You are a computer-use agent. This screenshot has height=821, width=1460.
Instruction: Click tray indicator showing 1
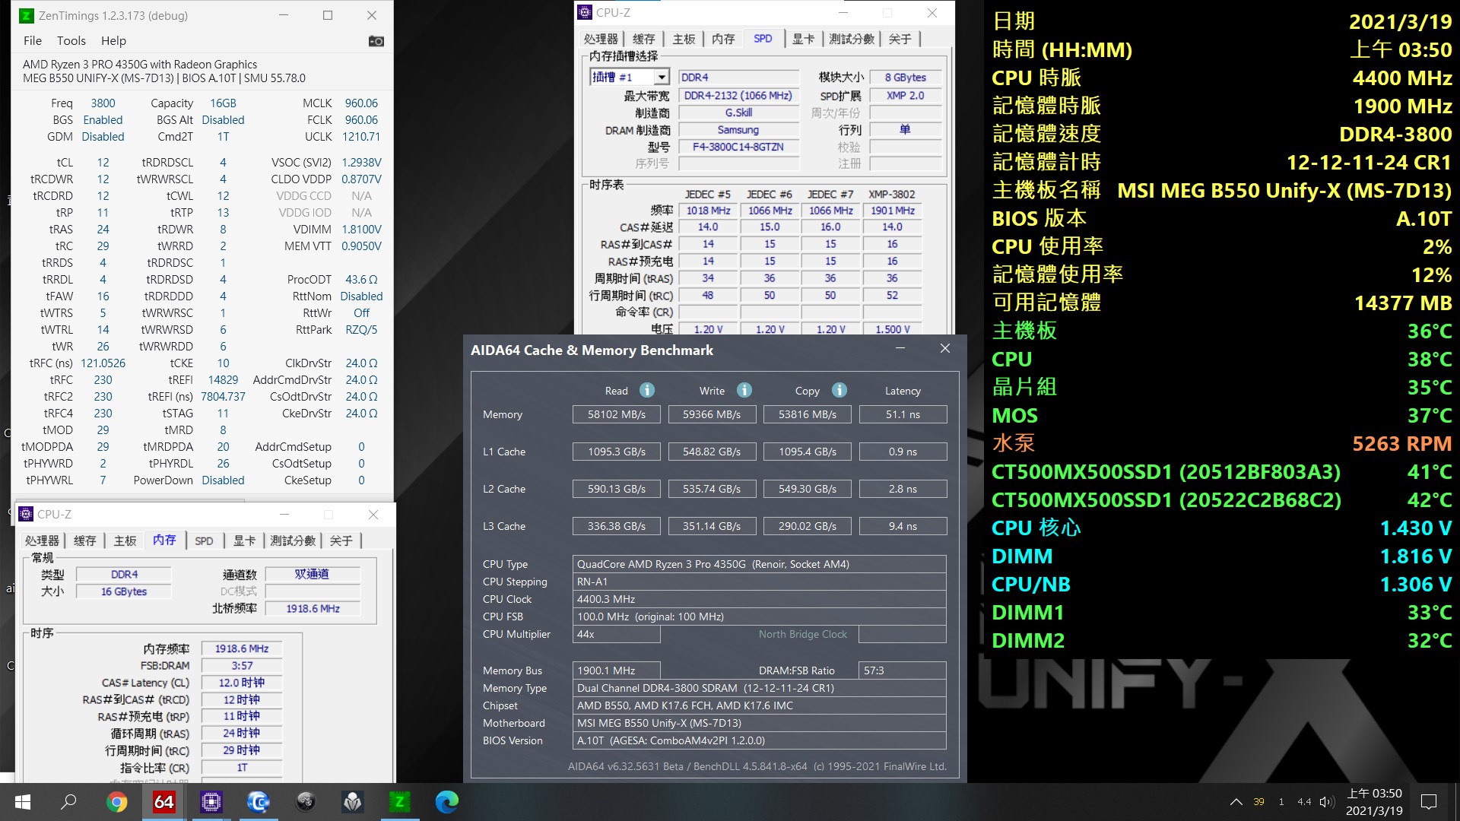1281,802
